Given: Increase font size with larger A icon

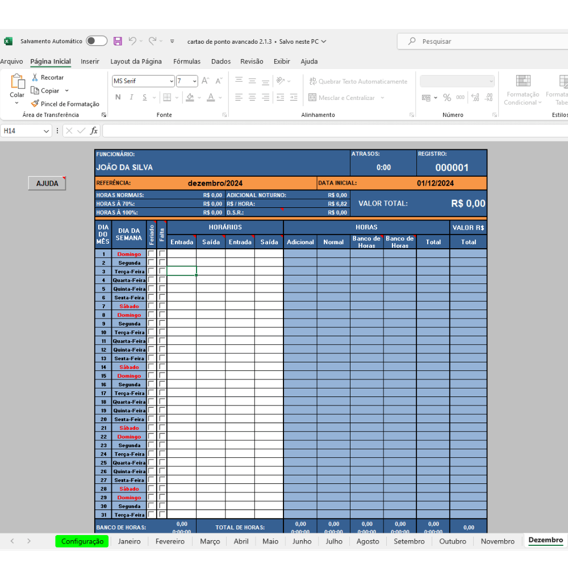Looking at the screenshot, I should 205,81.
